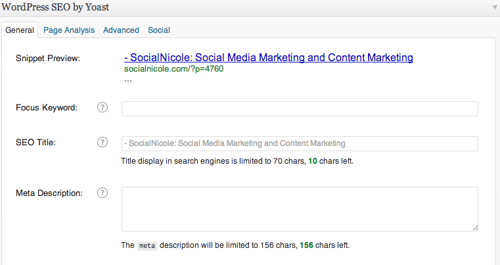The height and width of the screenshot is (265, 500).
Task: Click the Focus Keyword help icon
Action: (102, 108)
